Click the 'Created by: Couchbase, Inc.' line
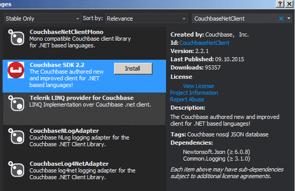Viewport: 295px width, 191px height. pos(210,34)
